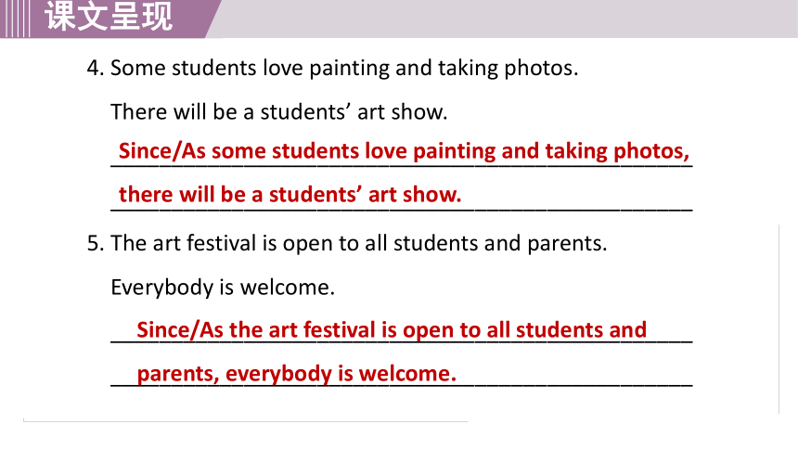Viewport: 798px width, 449px height.
Task: Click red answer 'Since/As the art festival is open'
Action: 392,330
